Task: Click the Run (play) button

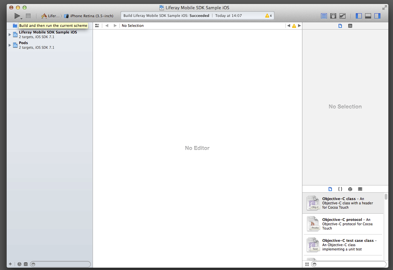Action: (x=17, y=16)
